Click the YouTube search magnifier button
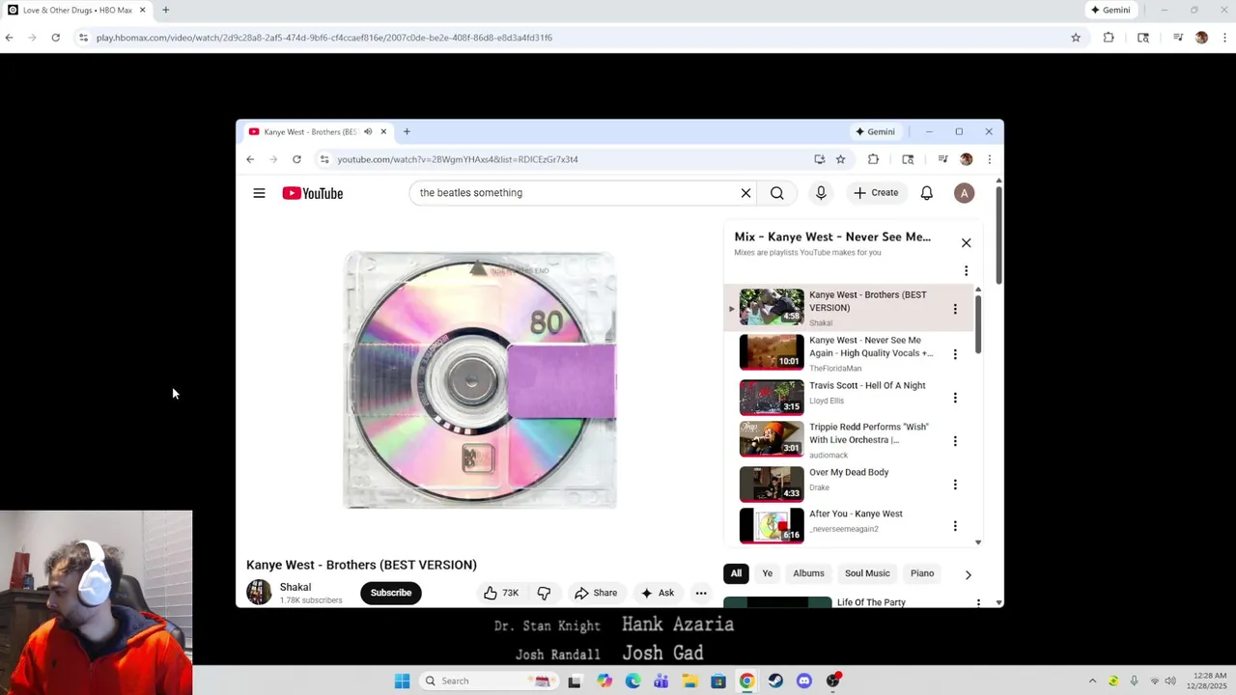The image size is (1236, 695). point(777,193)
